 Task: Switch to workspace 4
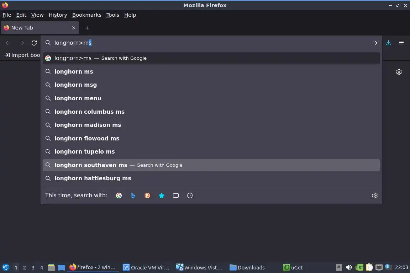42,268
